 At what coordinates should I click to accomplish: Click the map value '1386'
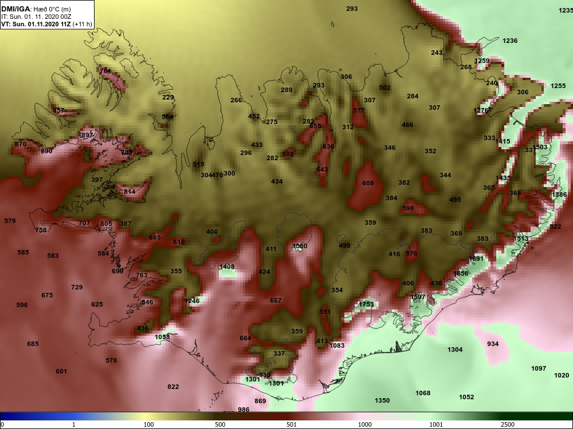coord(559,194)
